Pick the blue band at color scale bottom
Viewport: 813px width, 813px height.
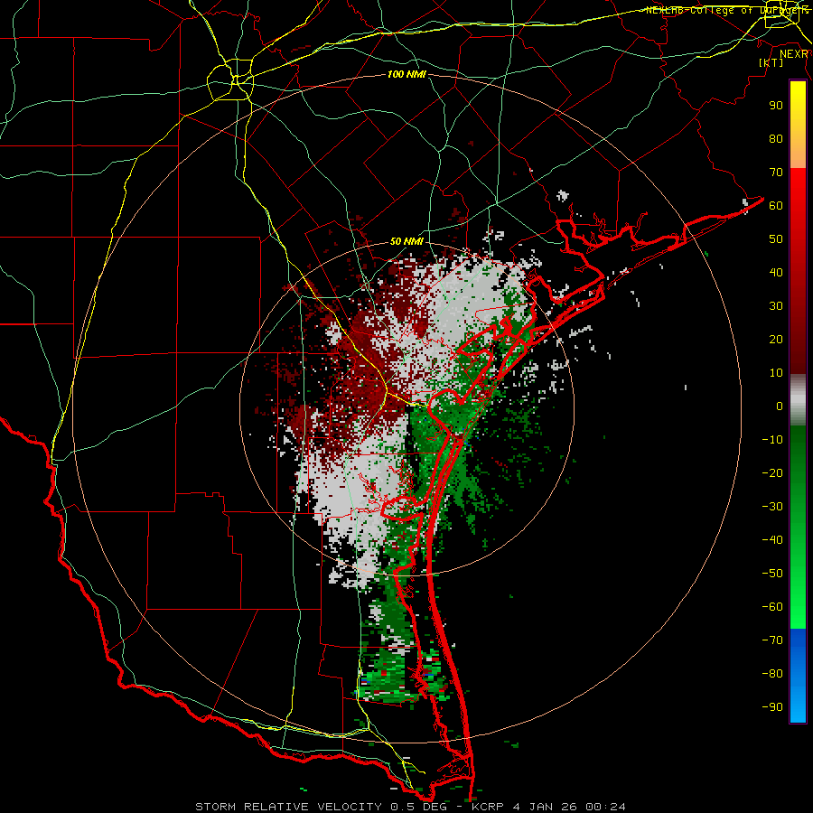coord(798,676)
